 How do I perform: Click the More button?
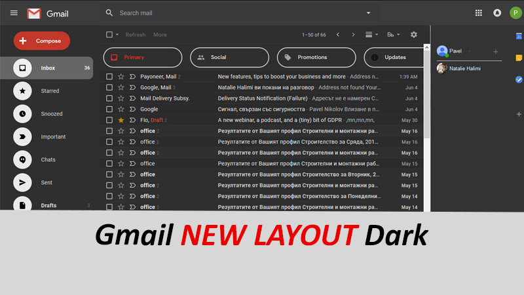pyautogui.click(x=160, y=35)
